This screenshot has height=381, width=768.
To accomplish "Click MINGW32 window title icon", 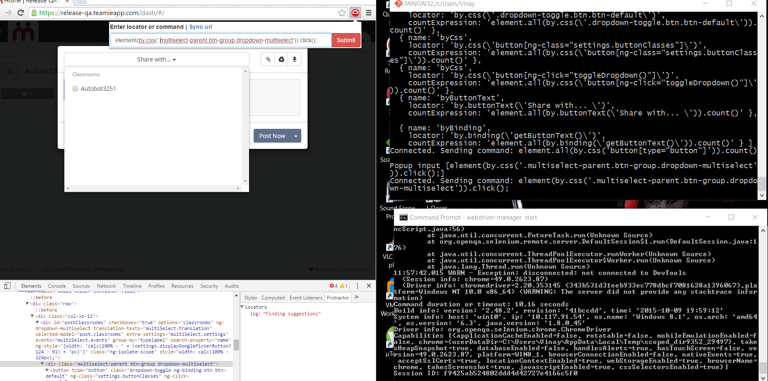I will (398, 4).
